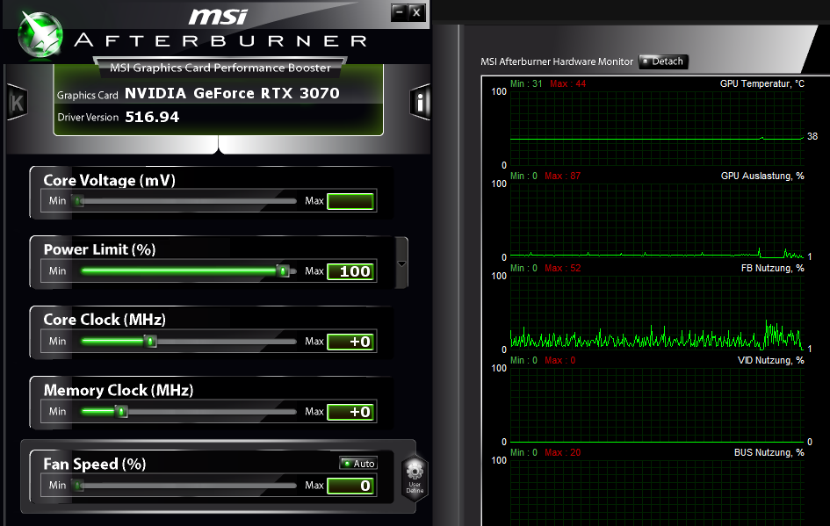Click the Fan Speed value field showing 0
830x526 pixels.
point(350,486)
